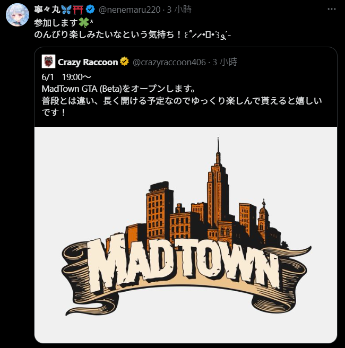This screenshot has width=345, height=348.
Task: Open the Crazy Raccoon display name
Action: click(x=88, y=62)
